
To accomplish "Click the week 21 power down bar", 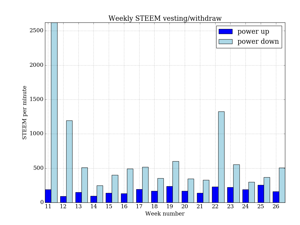I will point(206,191).
